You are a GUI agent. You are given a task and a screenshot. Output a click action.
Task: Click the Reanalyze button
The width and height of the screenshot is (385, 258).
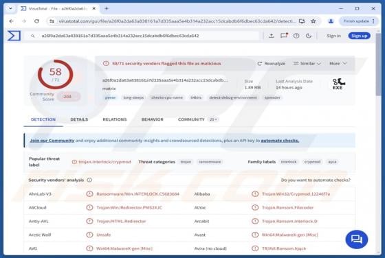(272, 63)
